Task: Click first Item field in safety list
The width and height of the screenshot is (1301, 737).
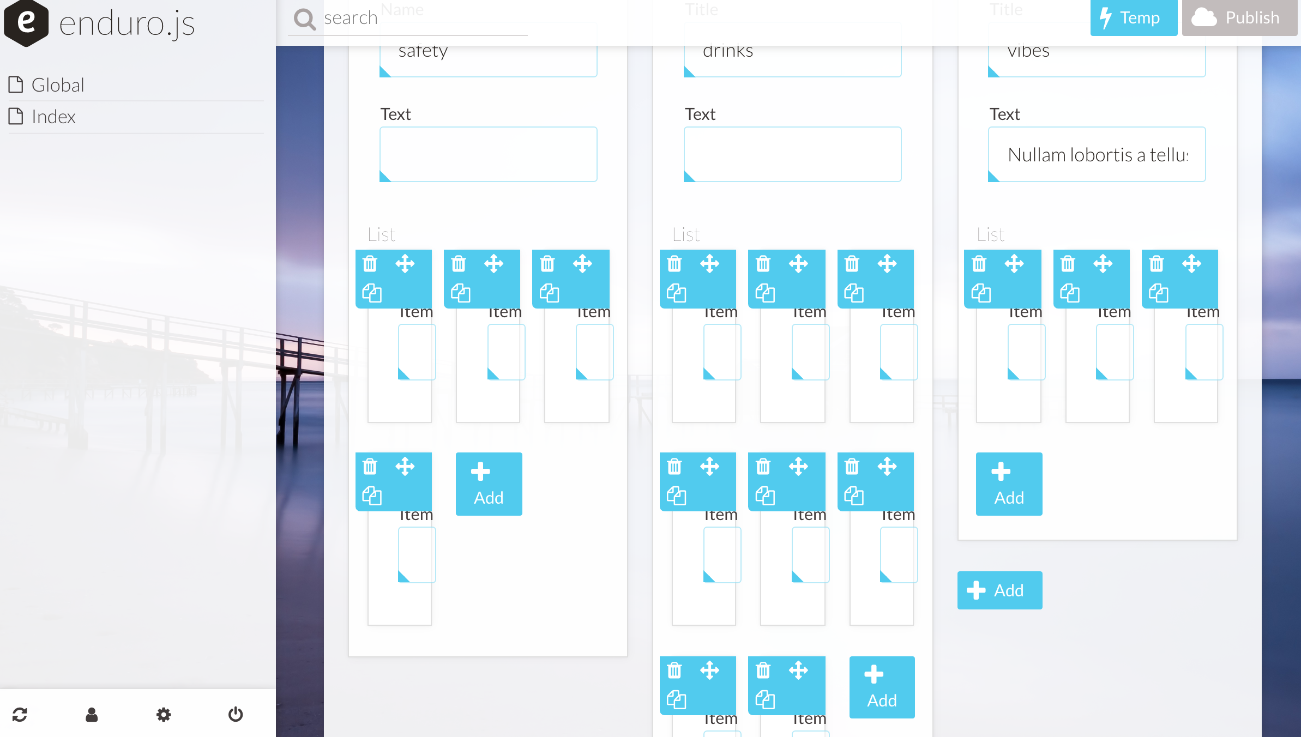Action: tap(417, 352)
